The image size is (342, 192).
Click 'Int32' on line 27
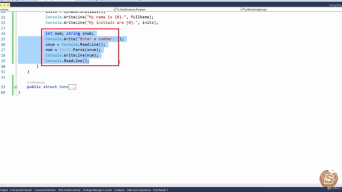point(65,50)
